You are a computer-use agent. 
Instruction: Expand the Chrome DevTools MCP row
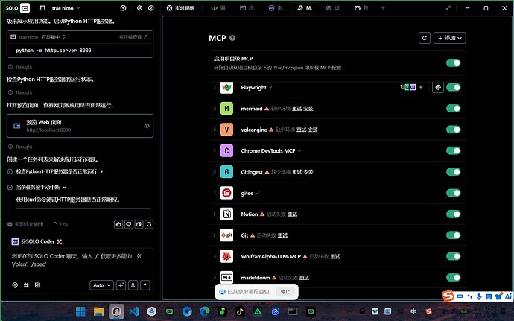click(x=215, y=151)
